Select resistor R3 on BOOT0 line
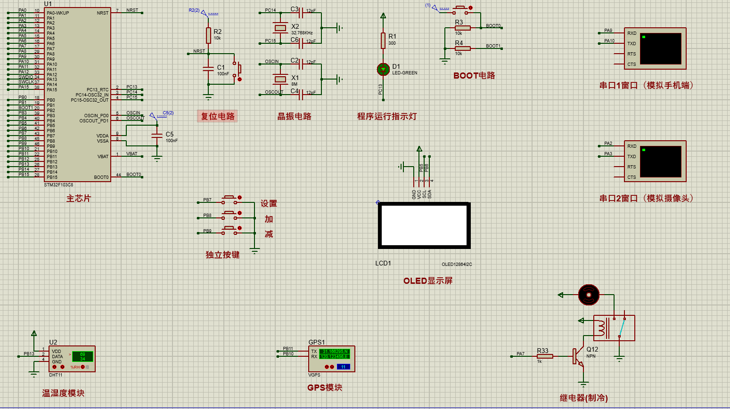Screen dimensions: 730x409 tap(462, 28)
